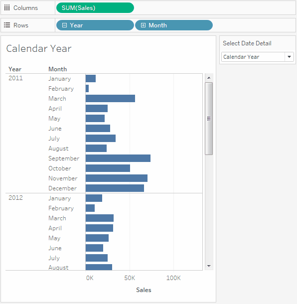Screen dimensions: 297x304
Task: Click the 2011 year header
Action: (15, 78)
